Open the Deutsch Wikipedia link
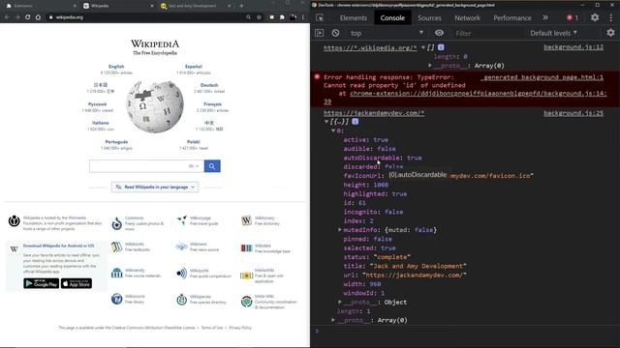Viewport: 620px width, 348px height. tap(209, 85)
